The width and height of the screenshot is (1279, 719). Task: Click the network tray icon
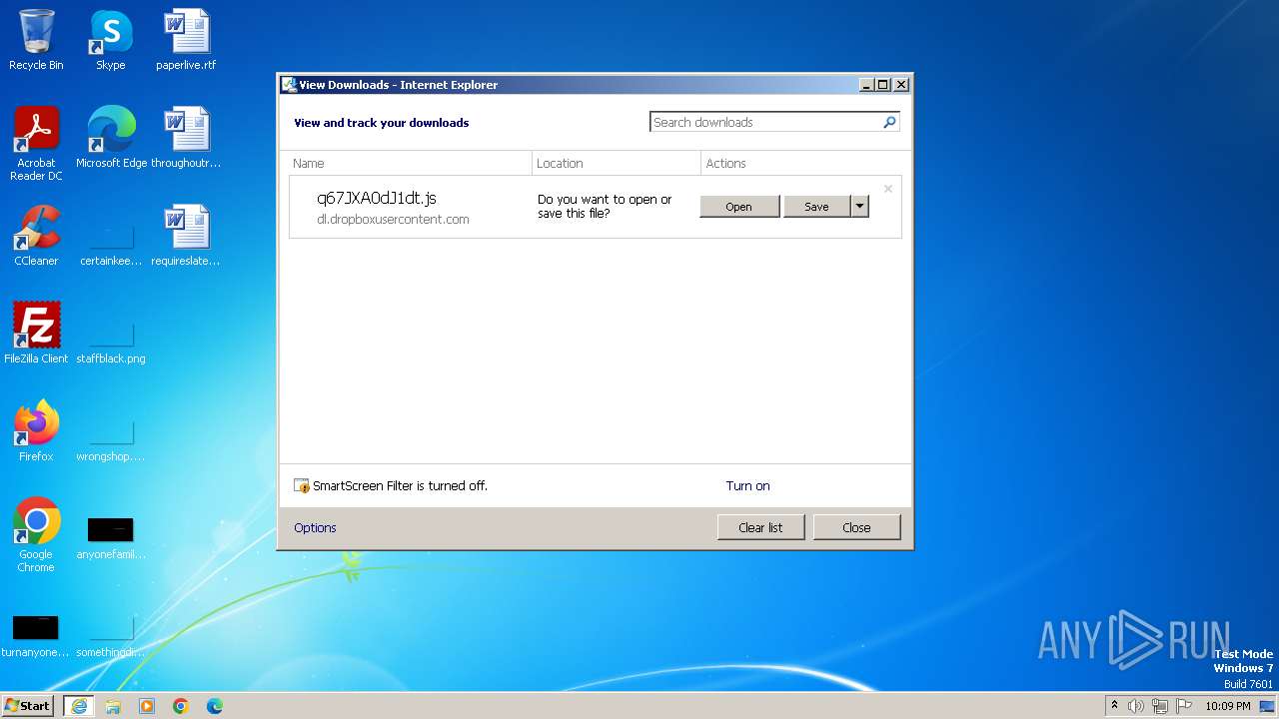point(1160,706)
